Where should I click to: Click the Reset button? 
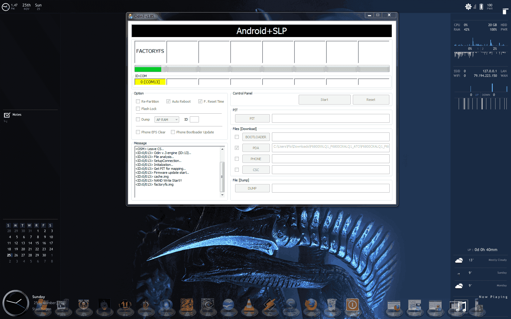coord(371,100)
